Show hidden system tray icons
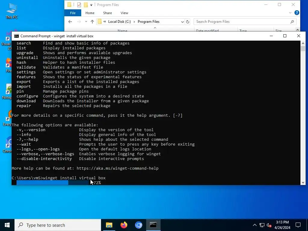Screen dimensions: 308x231 coord(254,225)
